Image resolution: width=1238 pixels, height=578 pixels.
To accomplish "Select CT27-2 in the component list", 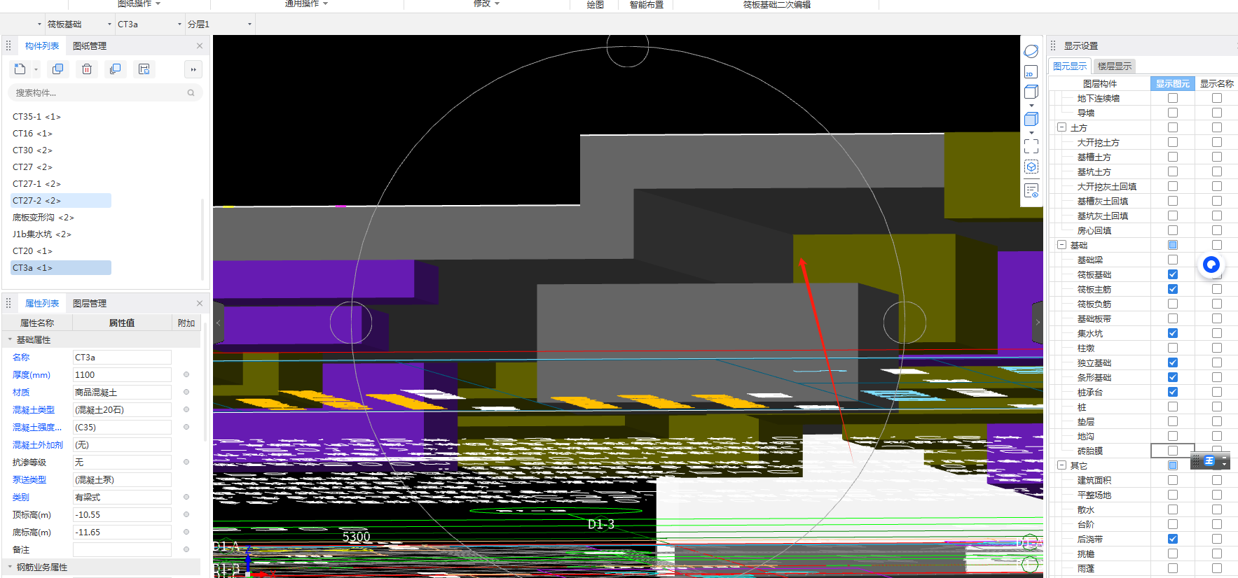I will click(61, 201).
